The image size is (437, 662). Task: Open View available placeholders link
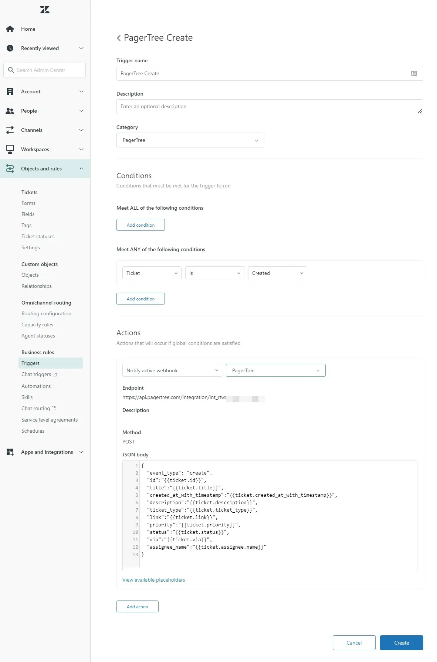[153, 580]
